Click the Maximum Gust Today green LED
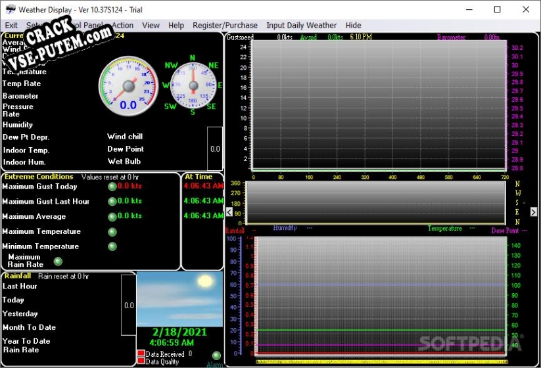 point(112,187)
